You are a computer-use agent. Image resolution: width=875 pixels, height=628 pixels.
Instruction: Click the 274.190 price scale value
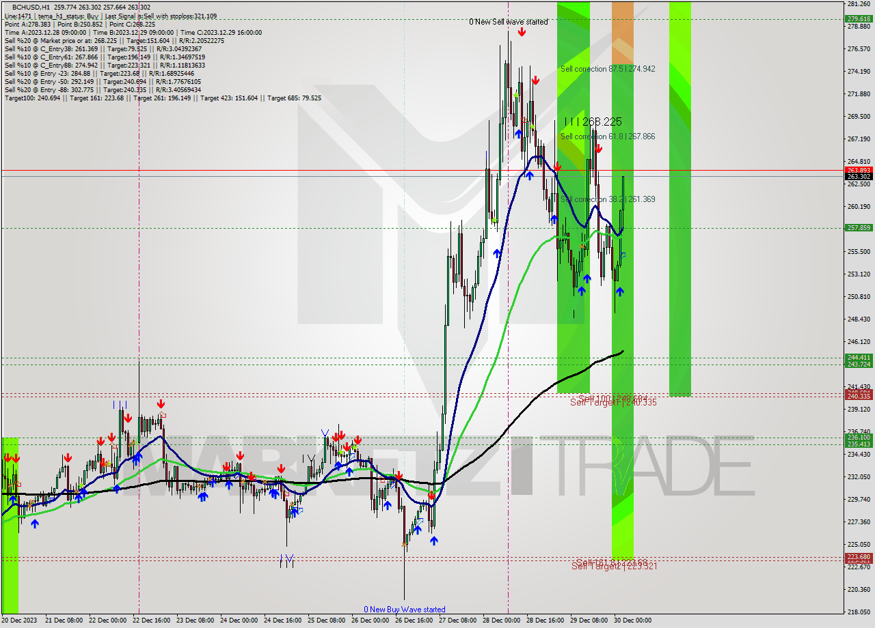click(859, 71)
